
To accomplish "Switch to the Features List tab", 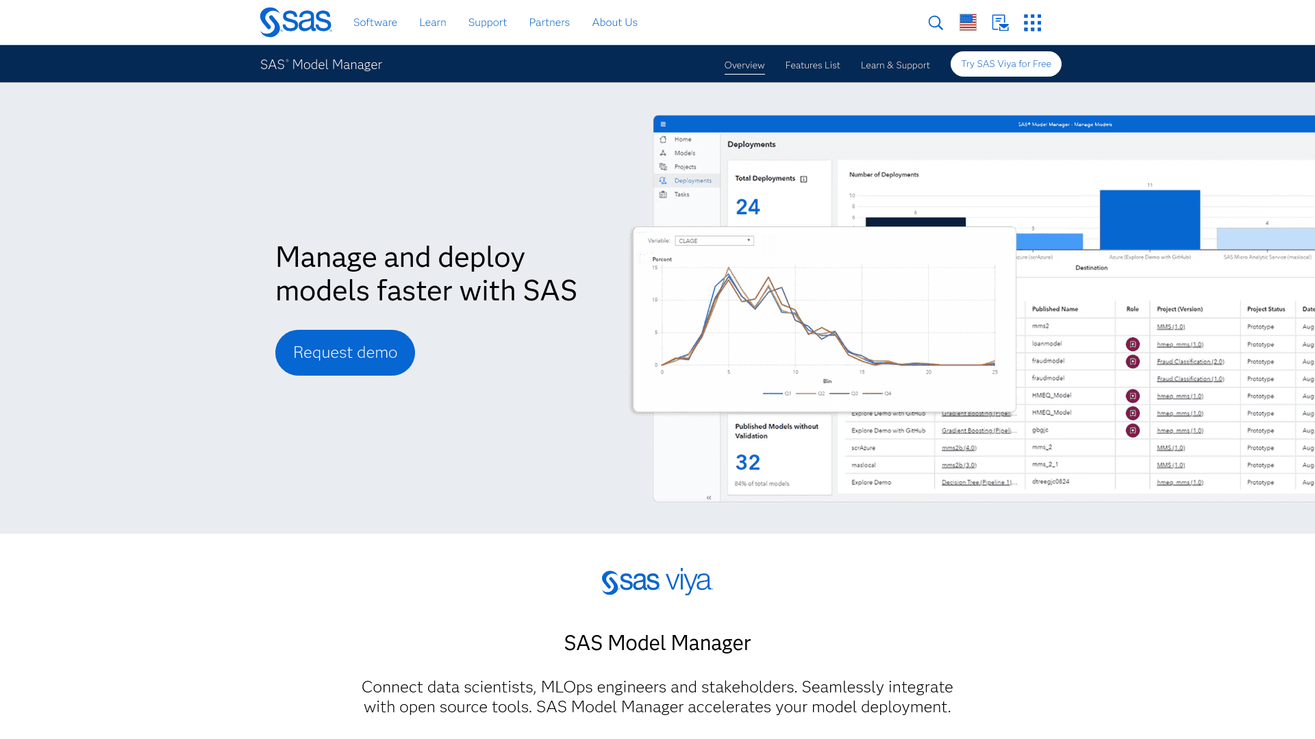I will [812, 65].
